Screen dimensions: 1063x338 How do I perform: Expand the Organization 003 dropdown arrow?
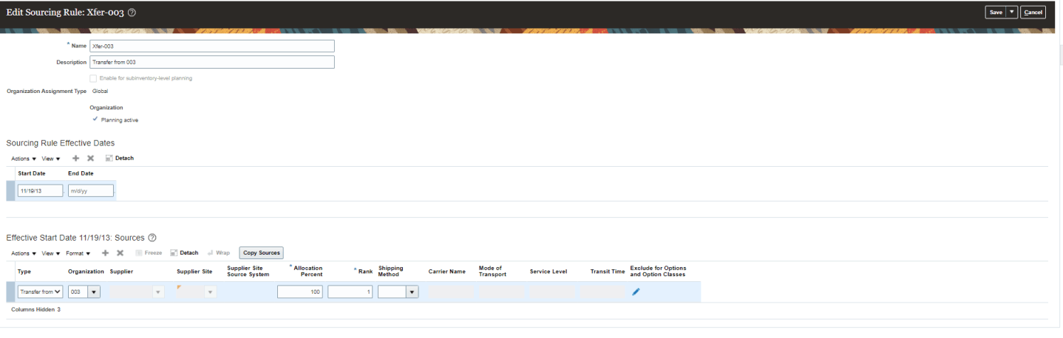[94, 292]
